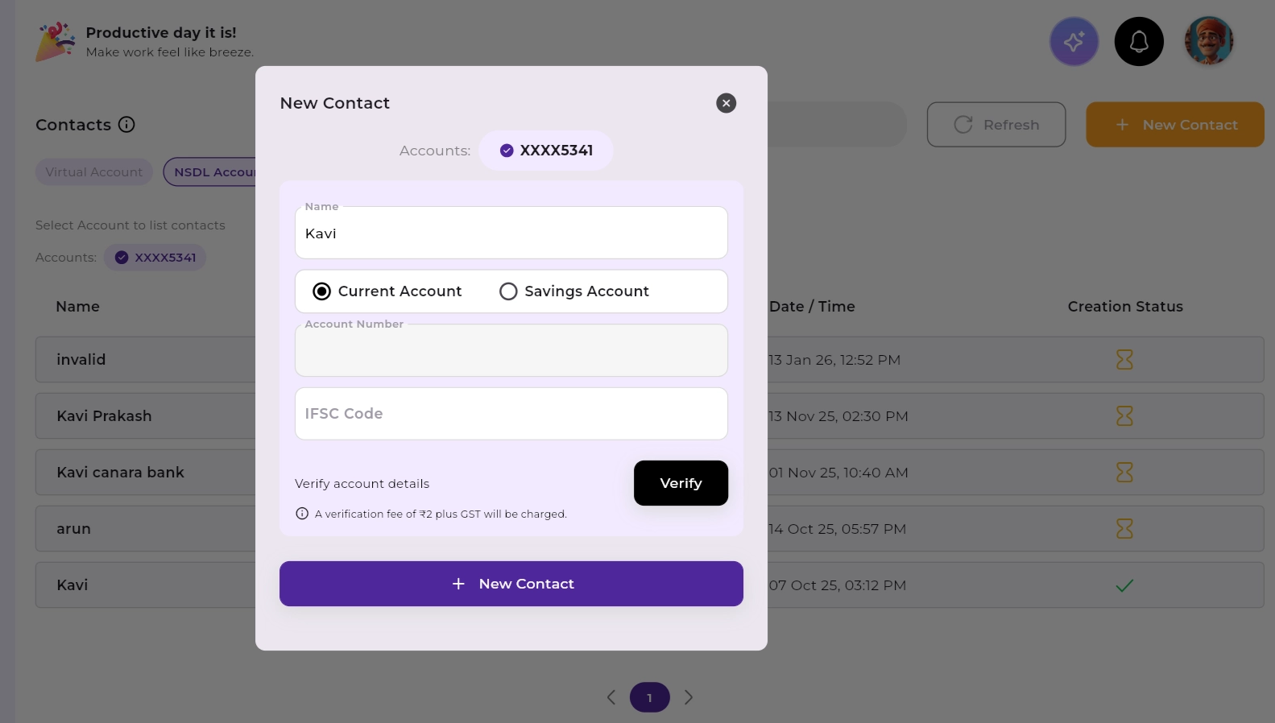This screenshot has width=1275, height=723.
Task: Click the party popper icon
Action: click(55, 42)
